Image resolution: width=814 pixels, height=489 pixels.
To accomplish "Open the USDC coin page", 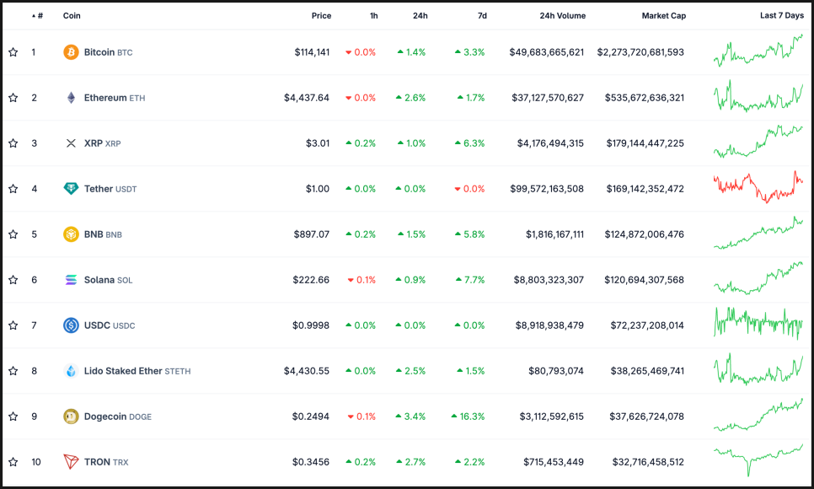I will point(110,325).
